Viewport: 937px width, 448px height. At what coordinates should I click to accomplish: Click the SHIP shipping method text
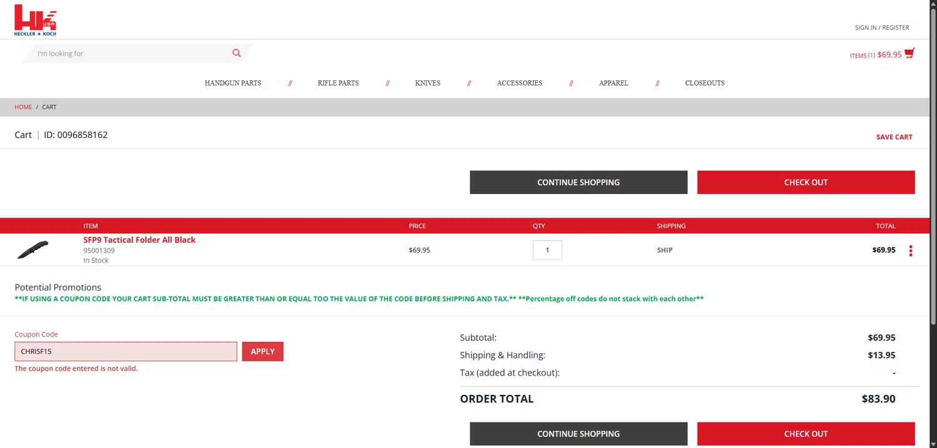pos(665,250)
